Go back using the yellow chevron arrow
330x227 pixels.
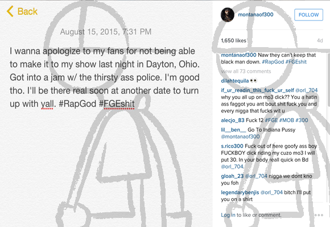pos(10,11)
